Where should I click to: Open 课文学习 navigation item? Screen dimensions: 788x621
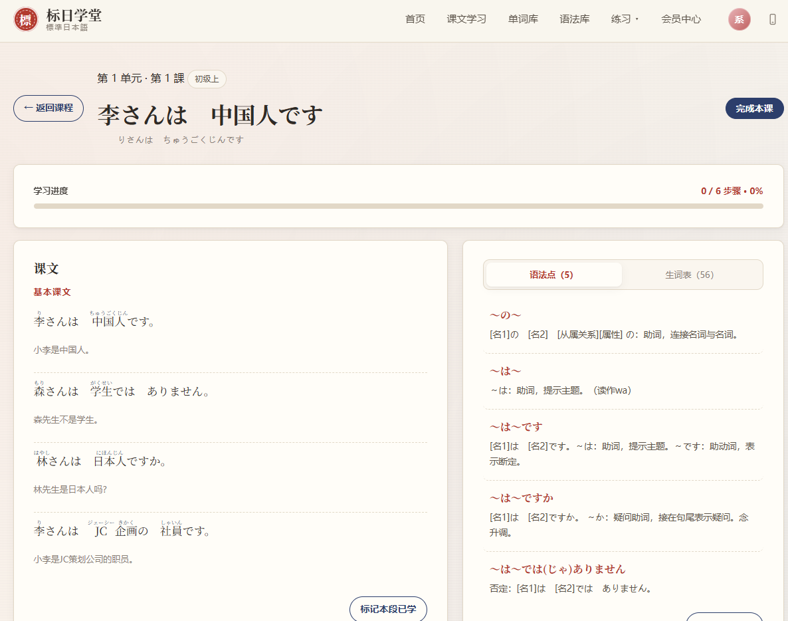[x=466, y=19]
